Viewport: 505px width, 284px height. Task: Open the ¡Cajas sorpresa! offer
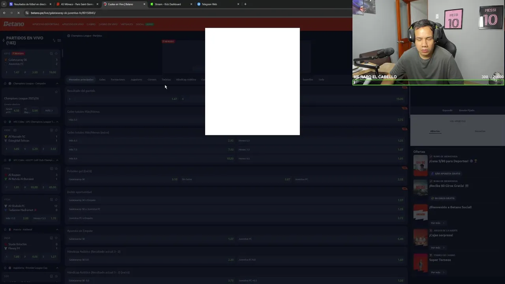coord(441,235)
